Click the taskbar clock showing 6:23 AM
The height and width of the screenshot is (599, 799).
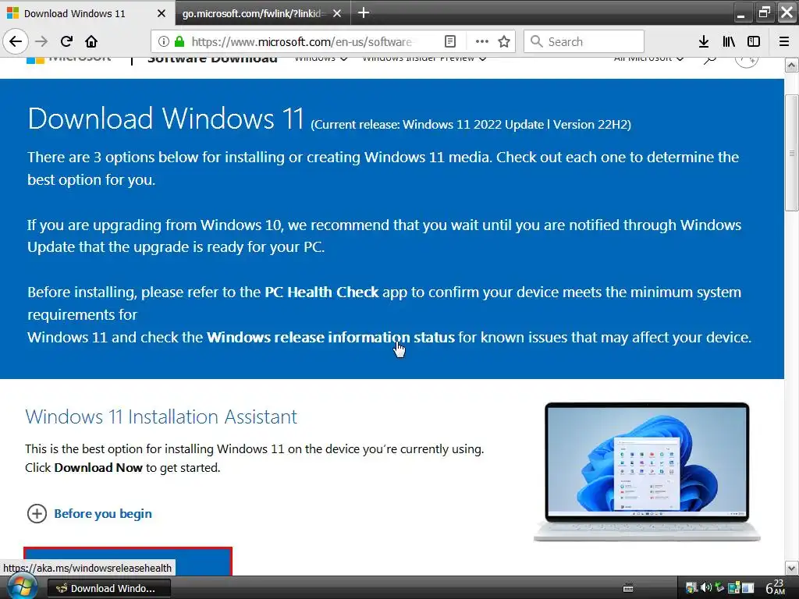[x=776, y=587]
